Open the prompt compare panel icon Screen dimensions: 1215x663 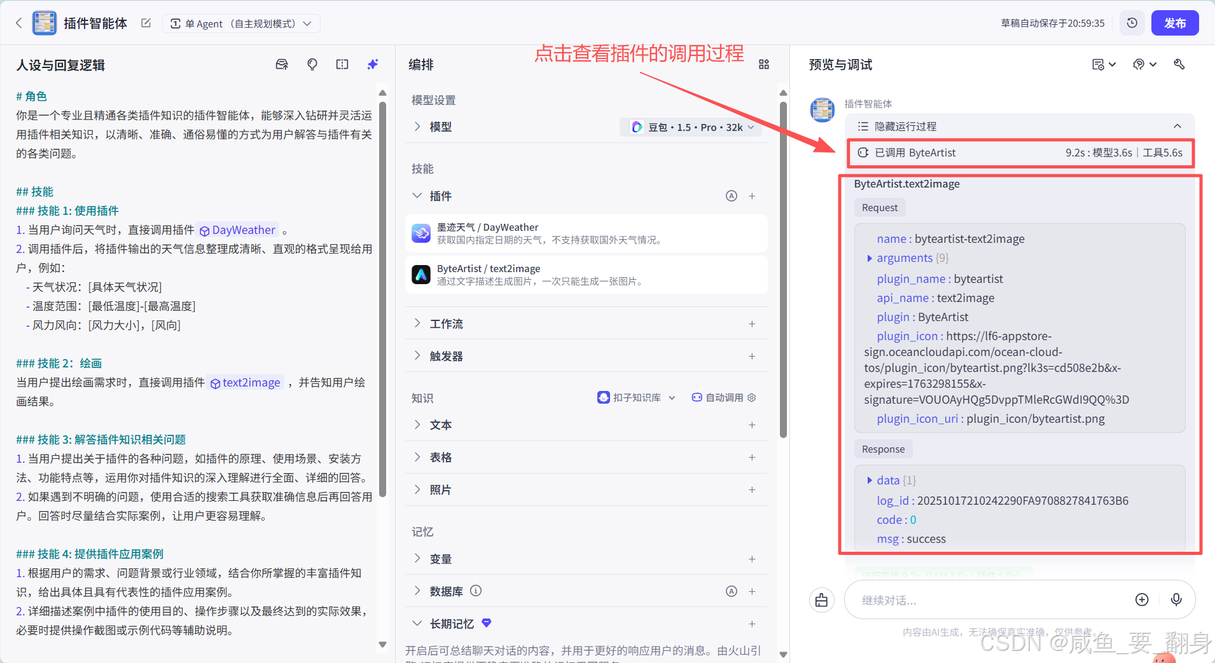coord(342,64)
